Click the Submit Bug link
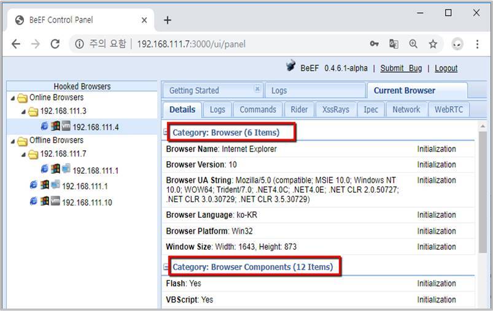The image size is (493, 311). [x=401, y=68]
